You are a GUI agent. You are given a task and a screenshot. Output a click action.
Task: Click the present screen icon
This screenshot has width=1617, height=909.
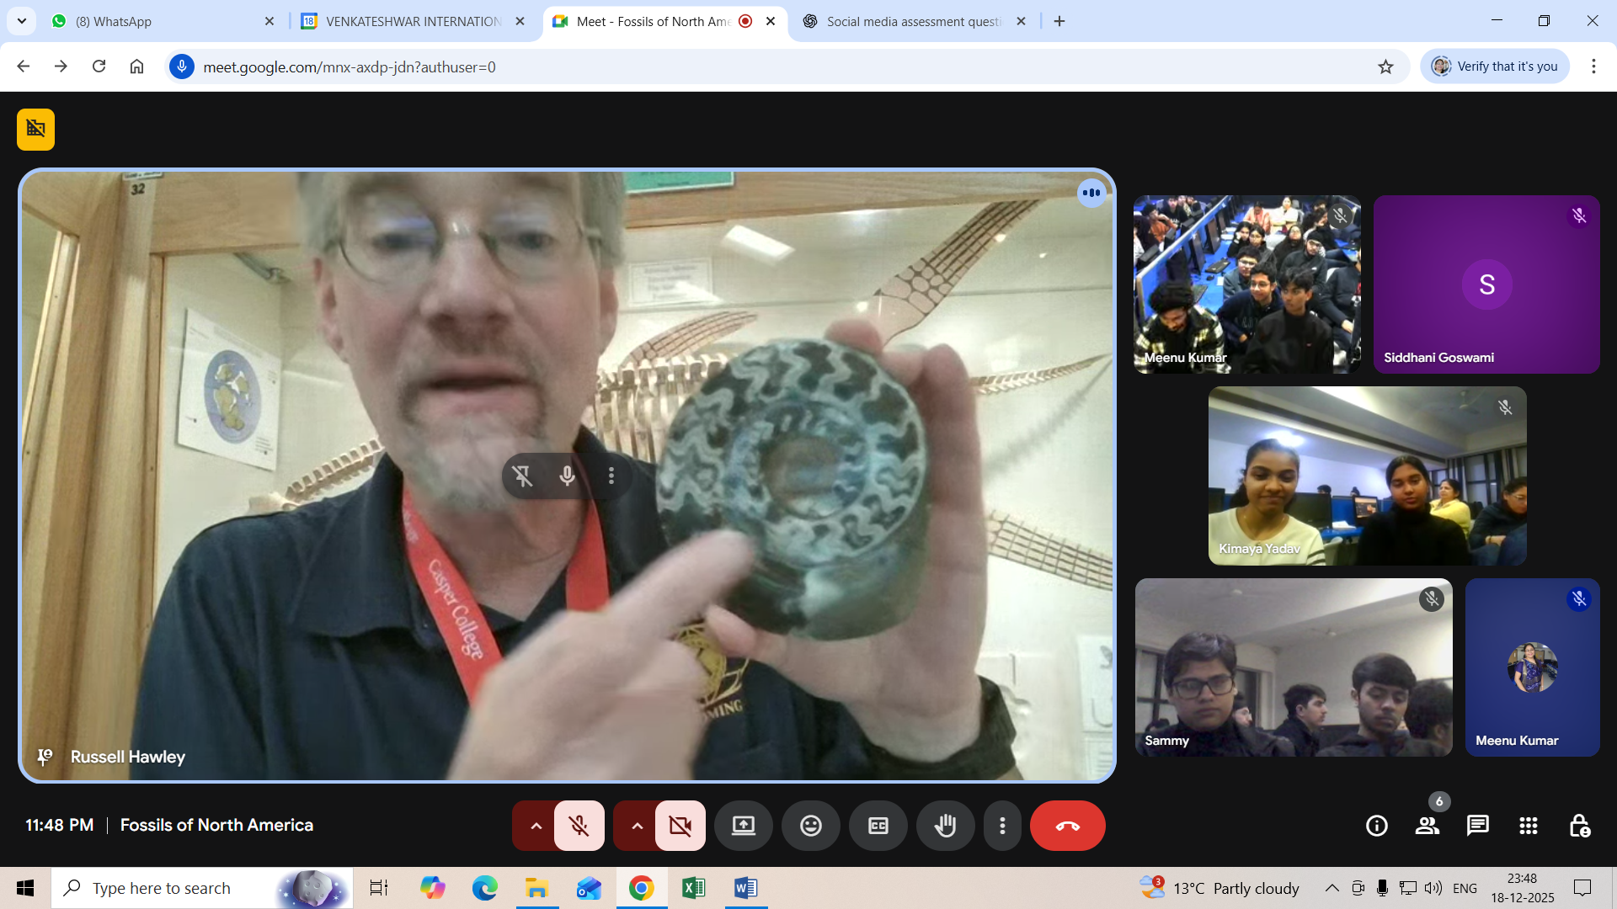pos(743,826)
